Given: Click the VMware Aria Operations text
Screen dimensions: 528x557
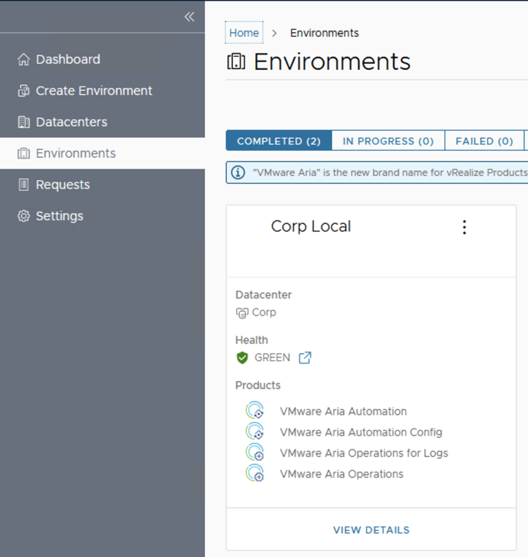Looking at the screenshot, I should click(x=341, y=474).
